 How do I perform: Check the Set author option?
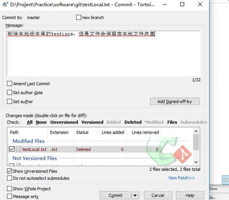[x=10, y=101]
